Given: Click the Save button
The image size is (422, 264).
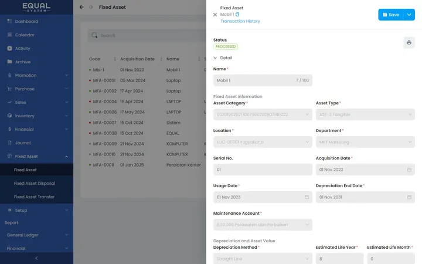Looking at the screenshot, I should point(391,15).
